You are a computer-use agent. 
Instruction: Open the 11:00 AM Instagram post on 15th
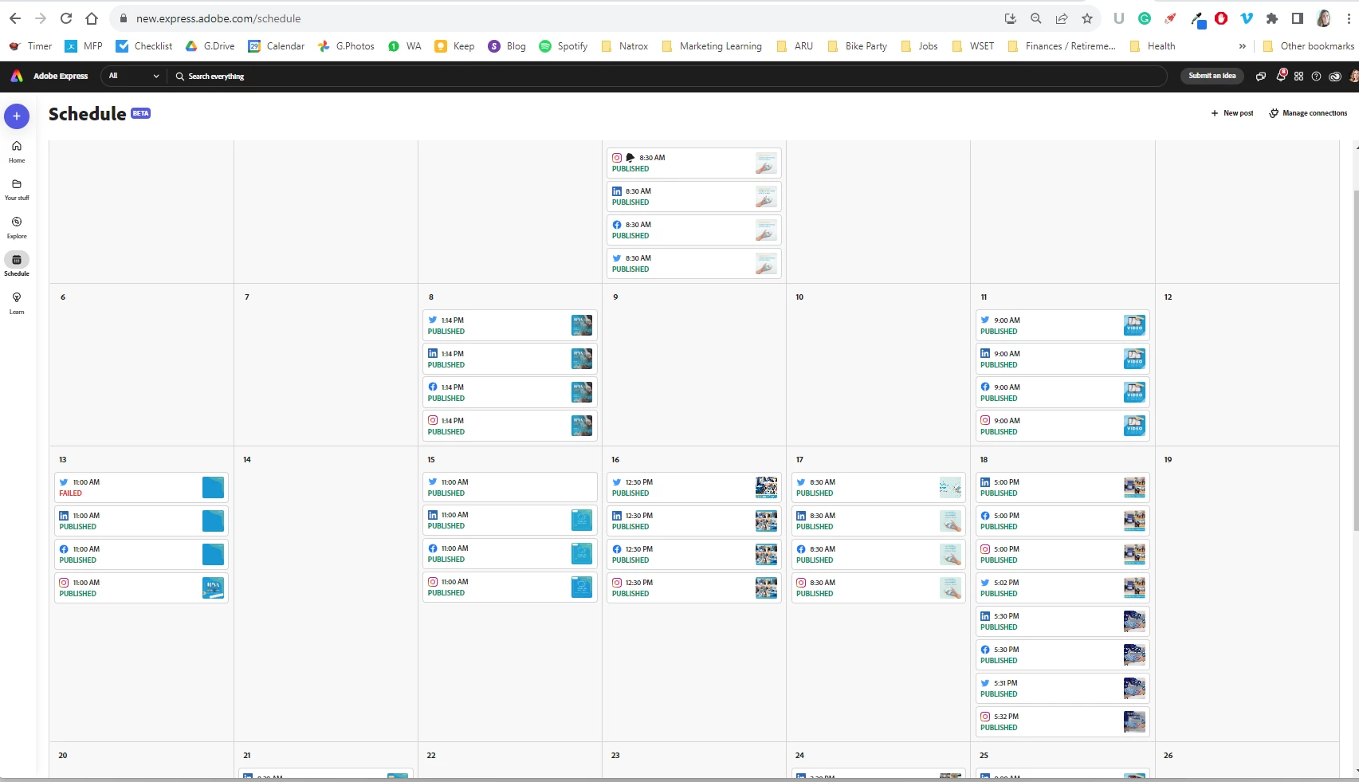(510, 587)
